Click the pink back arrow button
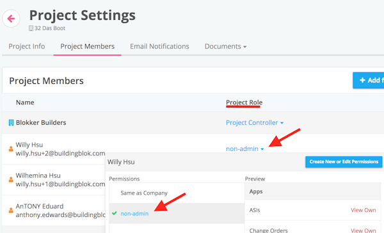This screenshot has width=384, height=233. 11,19
